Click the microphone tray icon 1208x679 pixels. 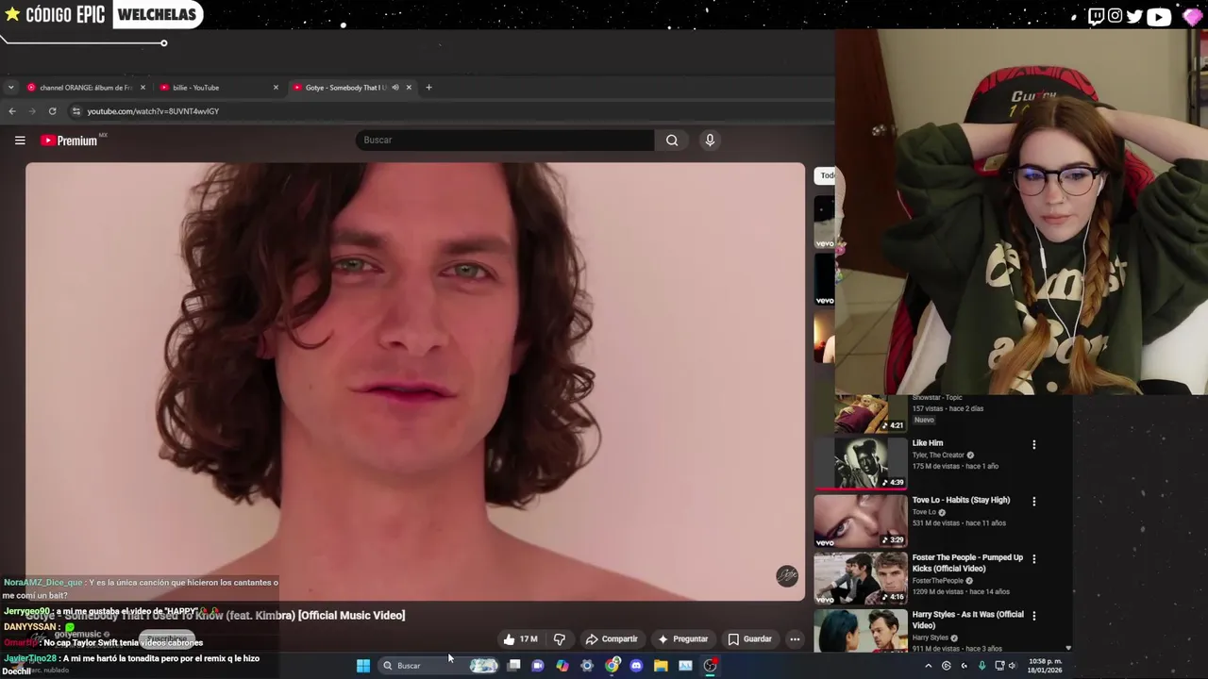981,666
